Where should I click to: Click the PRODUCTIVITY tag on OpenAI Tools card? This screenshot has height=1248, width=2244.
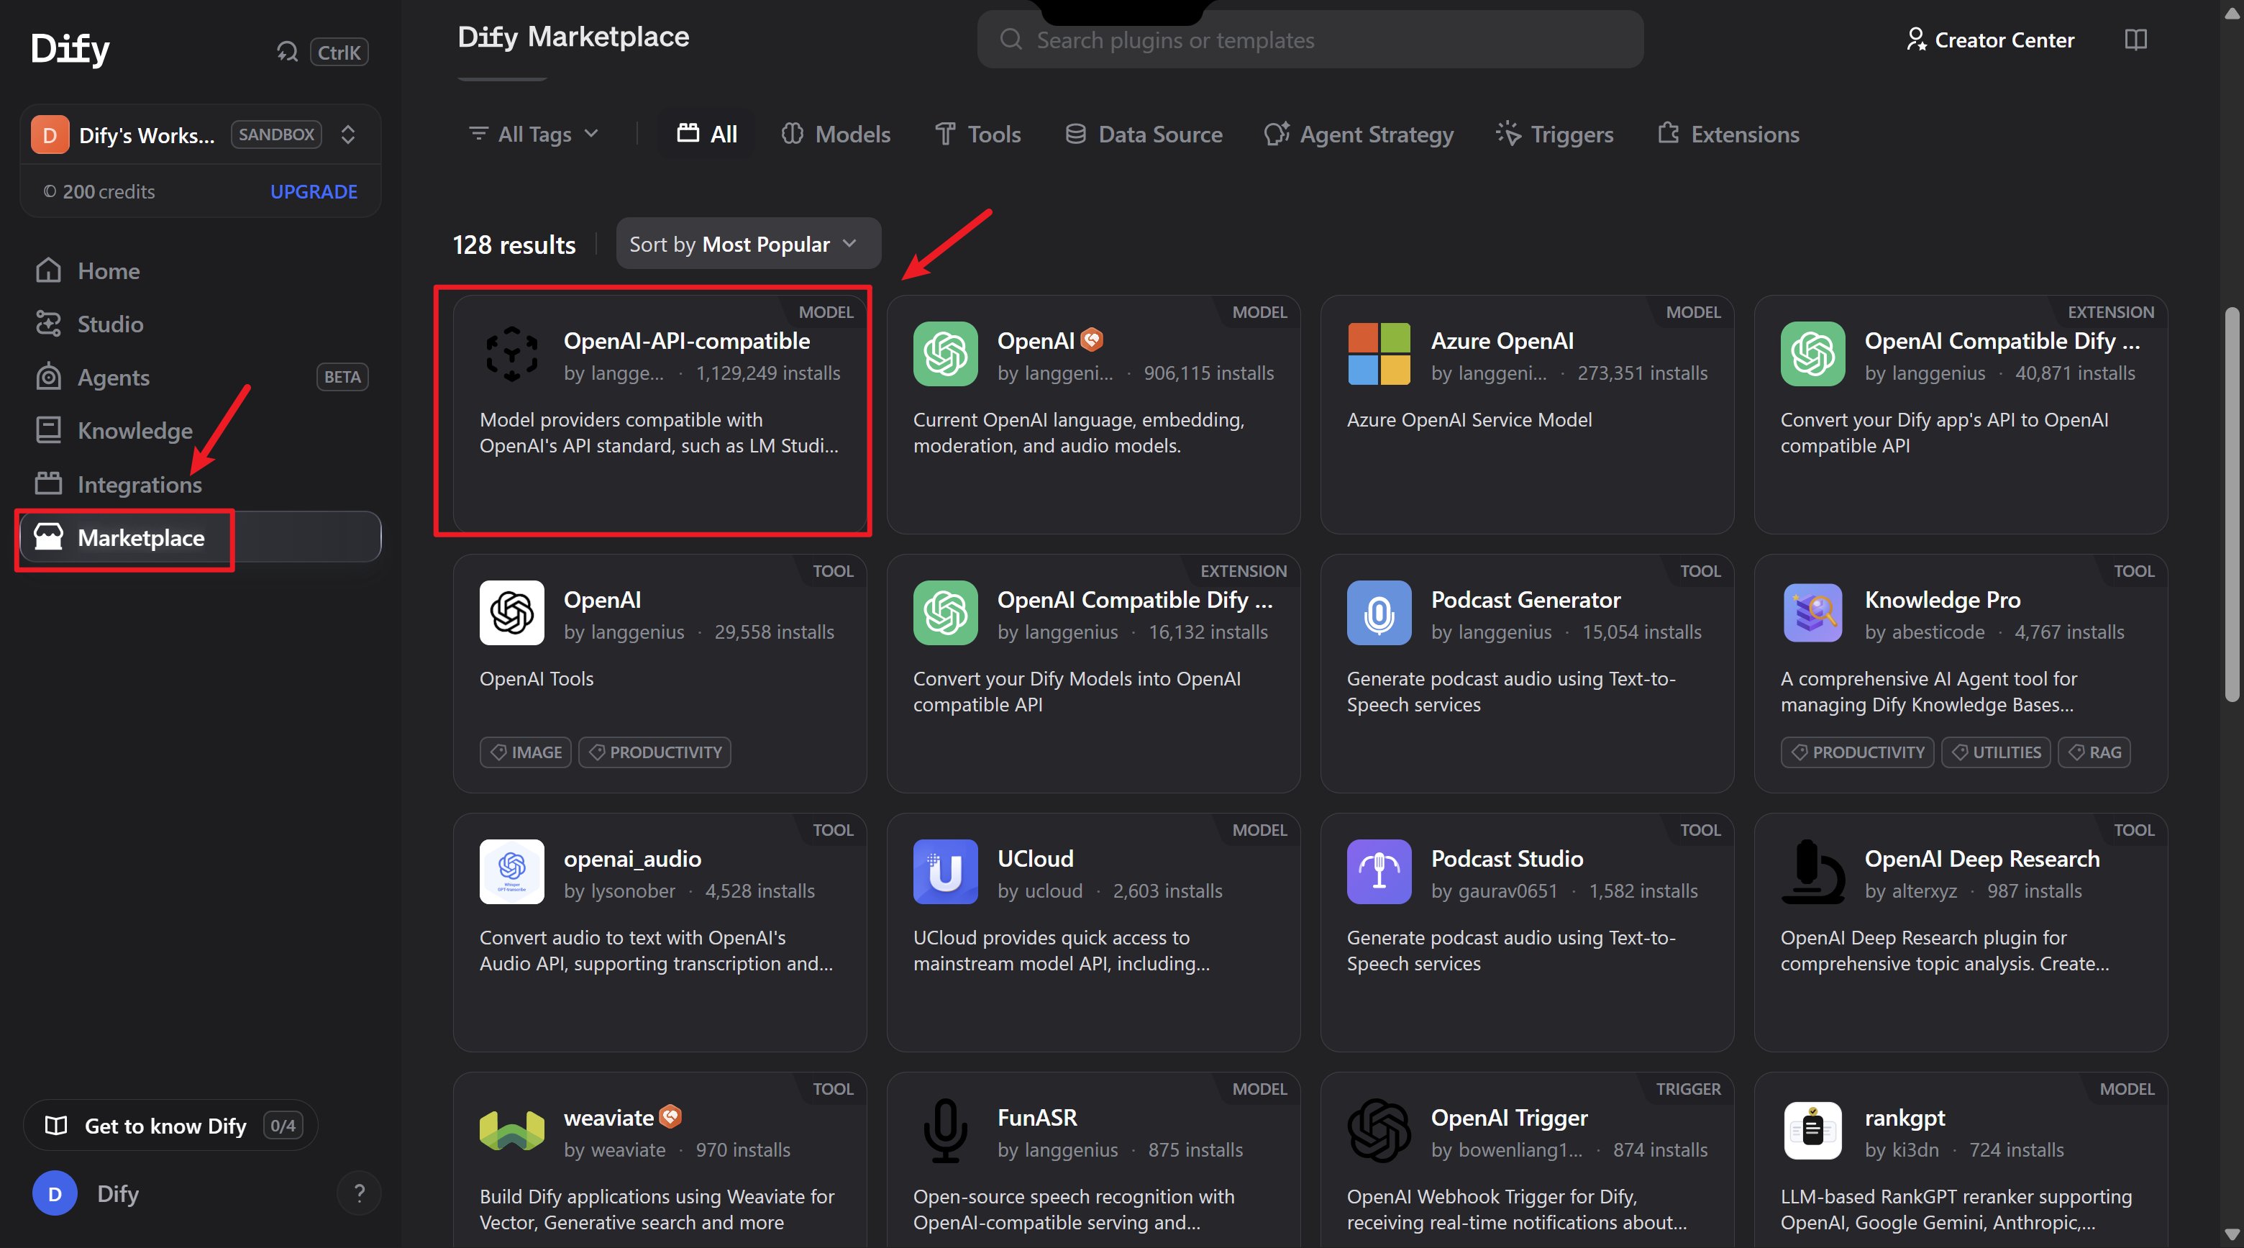pyautogui.click(x=654, y=752)
